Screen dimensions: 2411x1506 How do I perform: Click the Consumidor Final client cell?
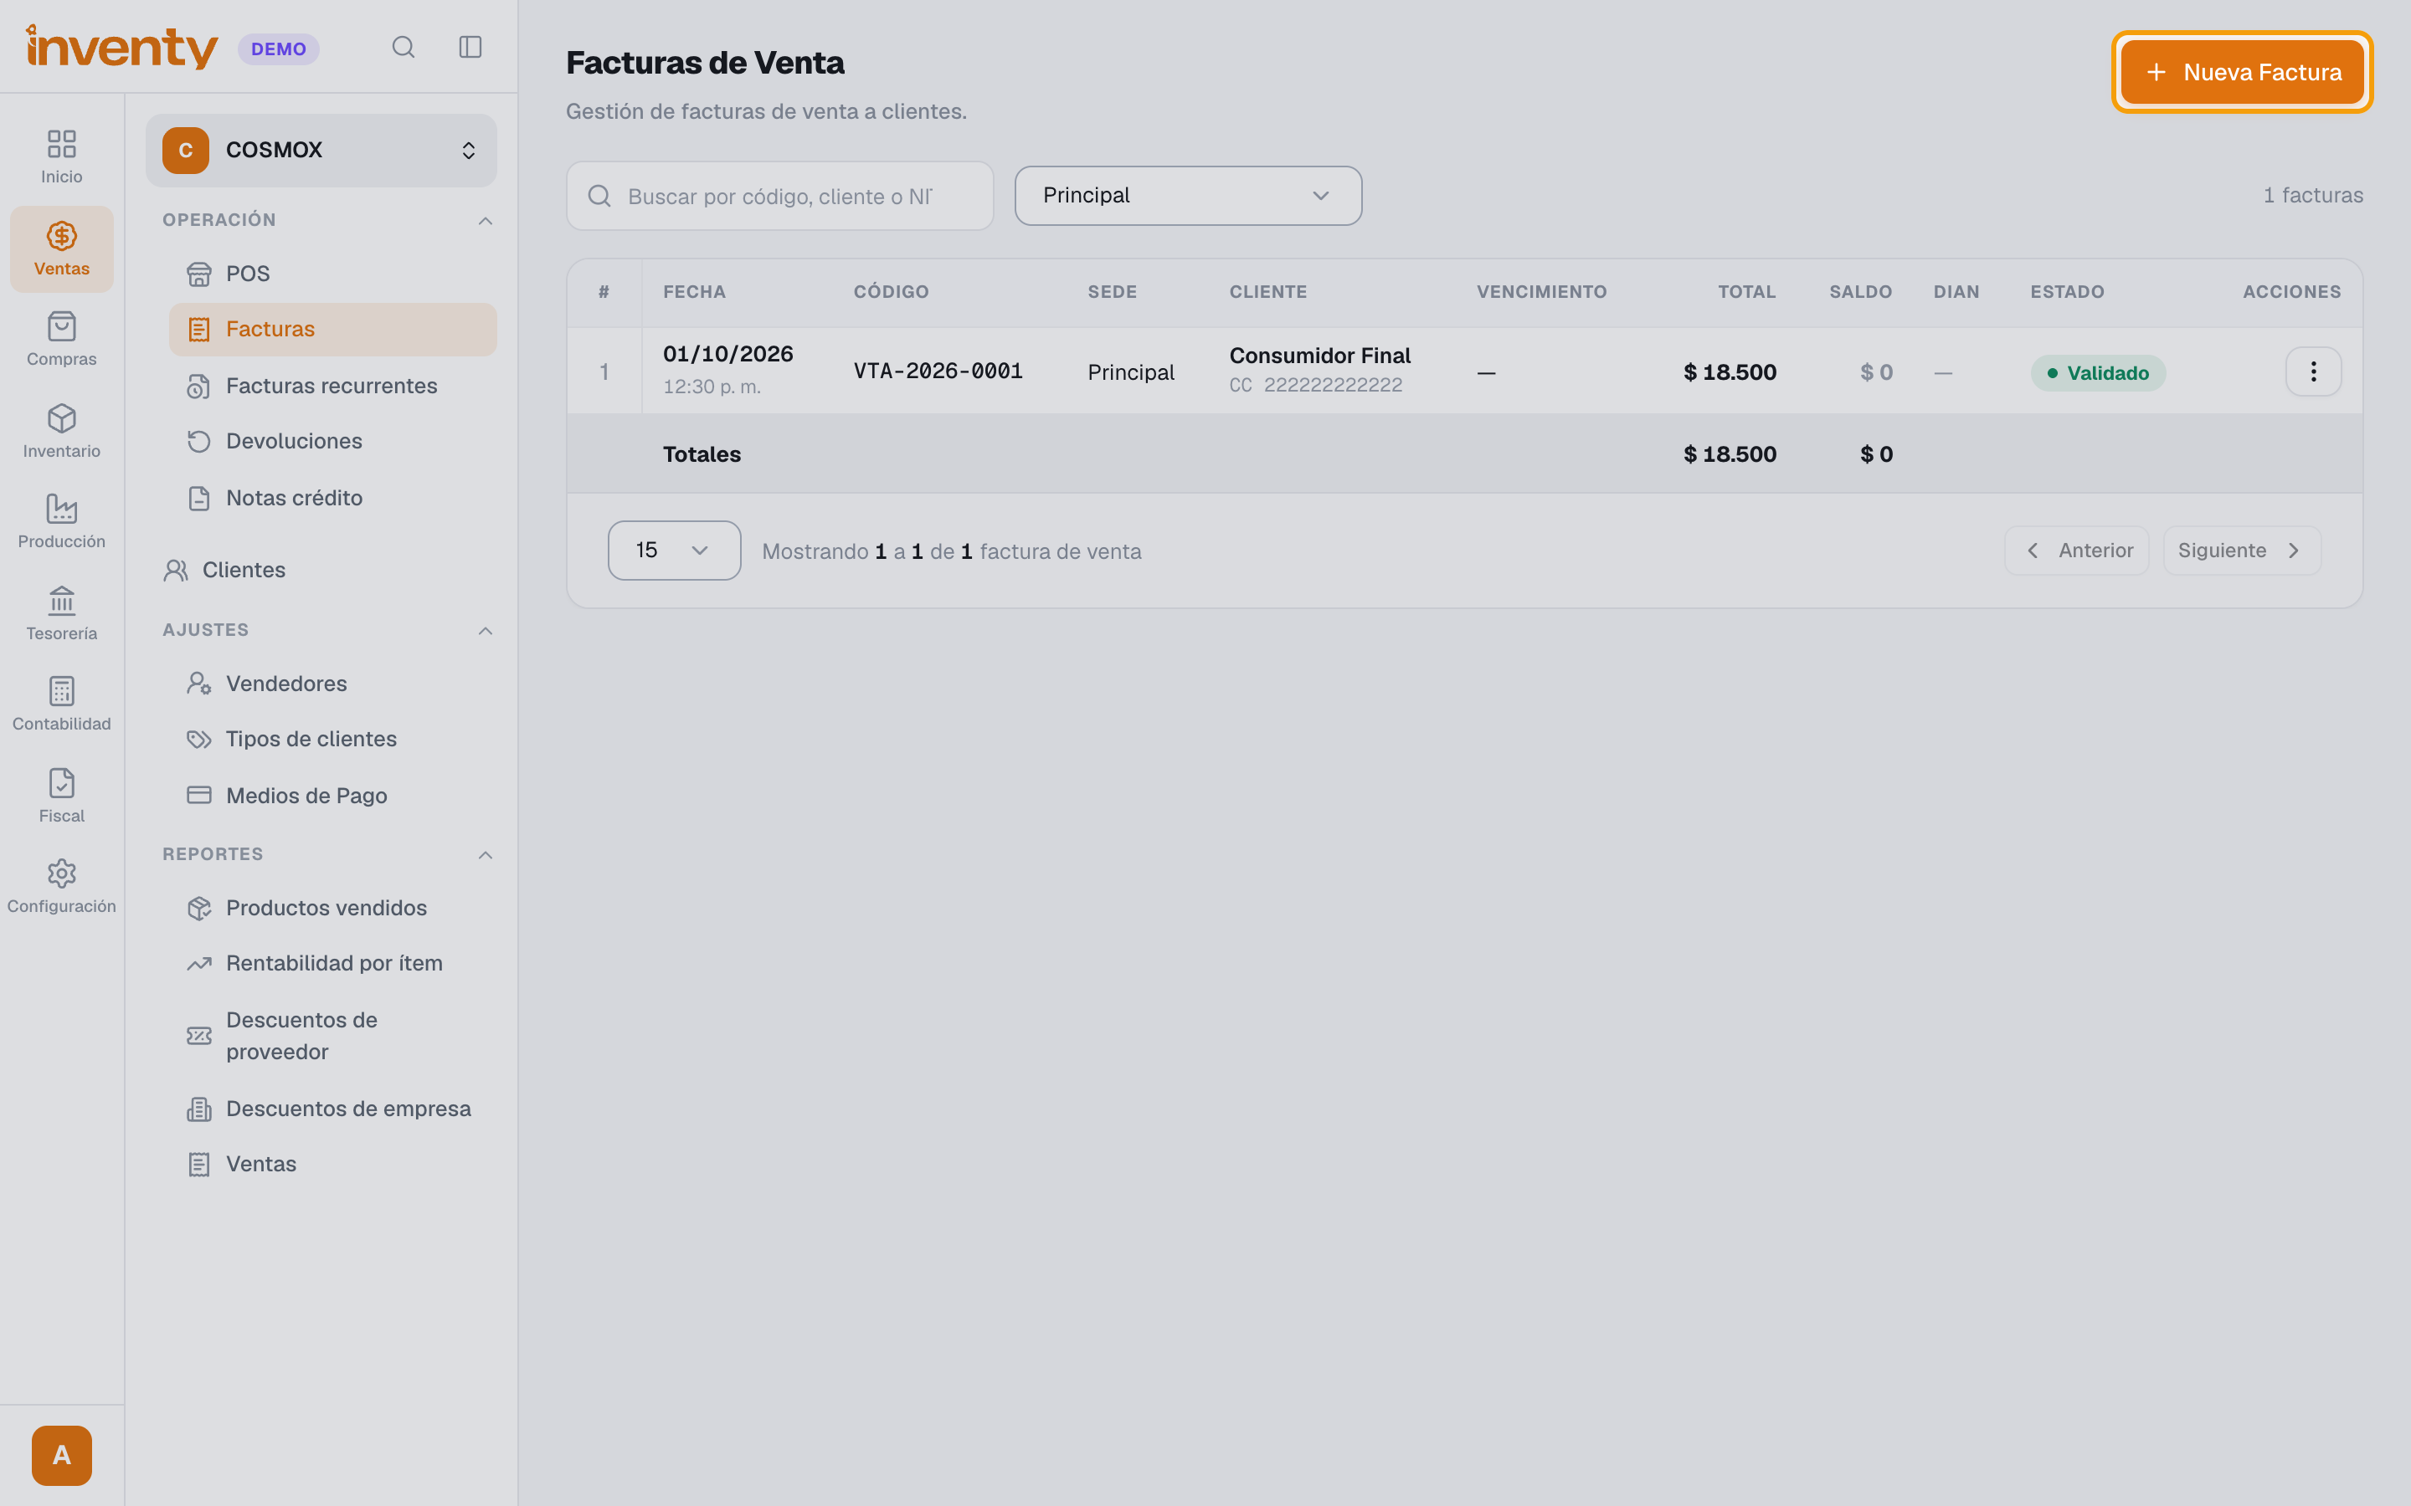[1319, 371]
